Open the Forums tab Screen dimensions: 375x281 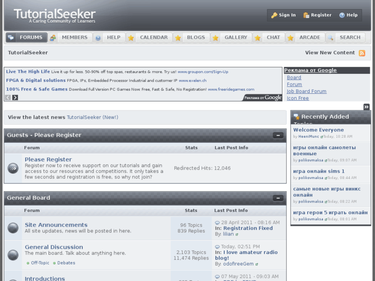[x=26, y=38]
